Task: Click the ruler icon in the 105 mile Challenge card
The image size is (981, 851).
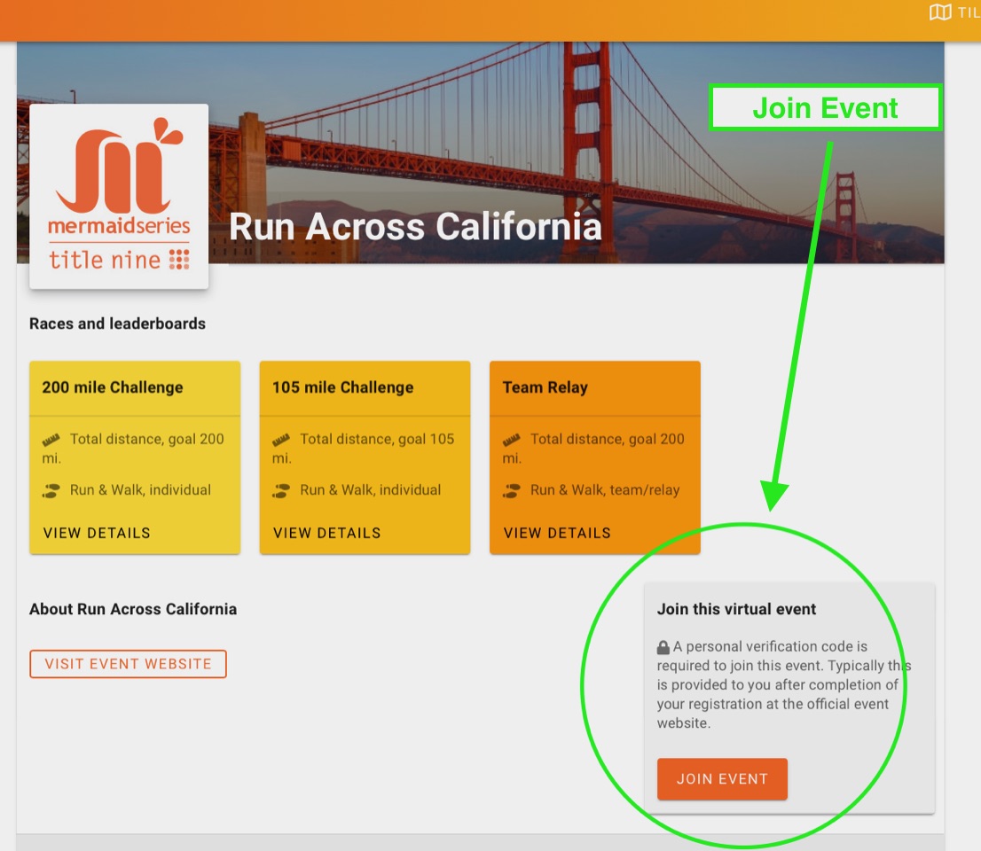Action: (281, 440)
